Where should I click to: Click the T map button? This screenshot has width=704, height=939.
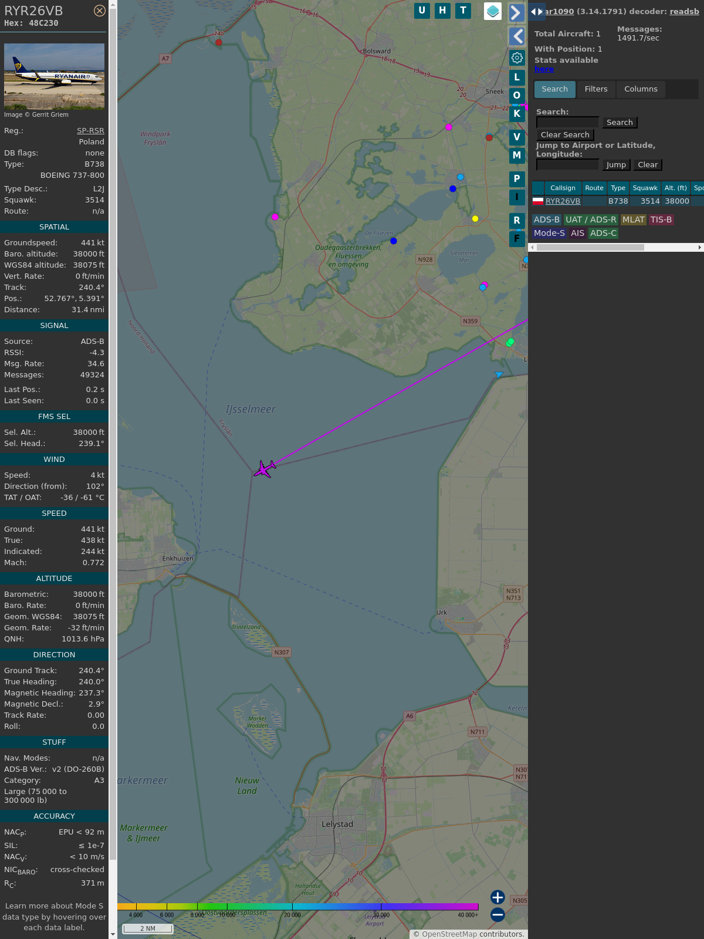click(463, 11)
